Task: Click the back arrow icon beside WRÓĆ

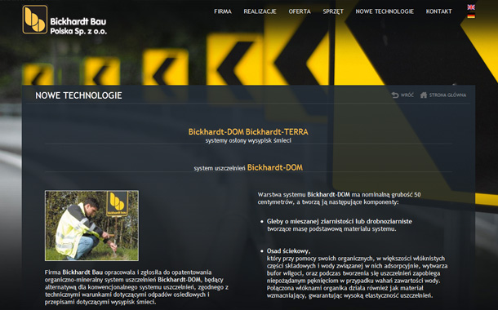Action: [395, 95]
